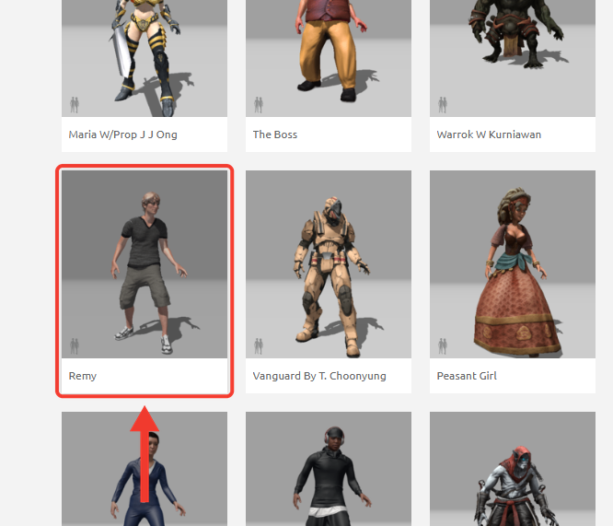This screenshot has width=613, height=526.
Task: Select the character wearing red headphones
Action: (329, 469)
